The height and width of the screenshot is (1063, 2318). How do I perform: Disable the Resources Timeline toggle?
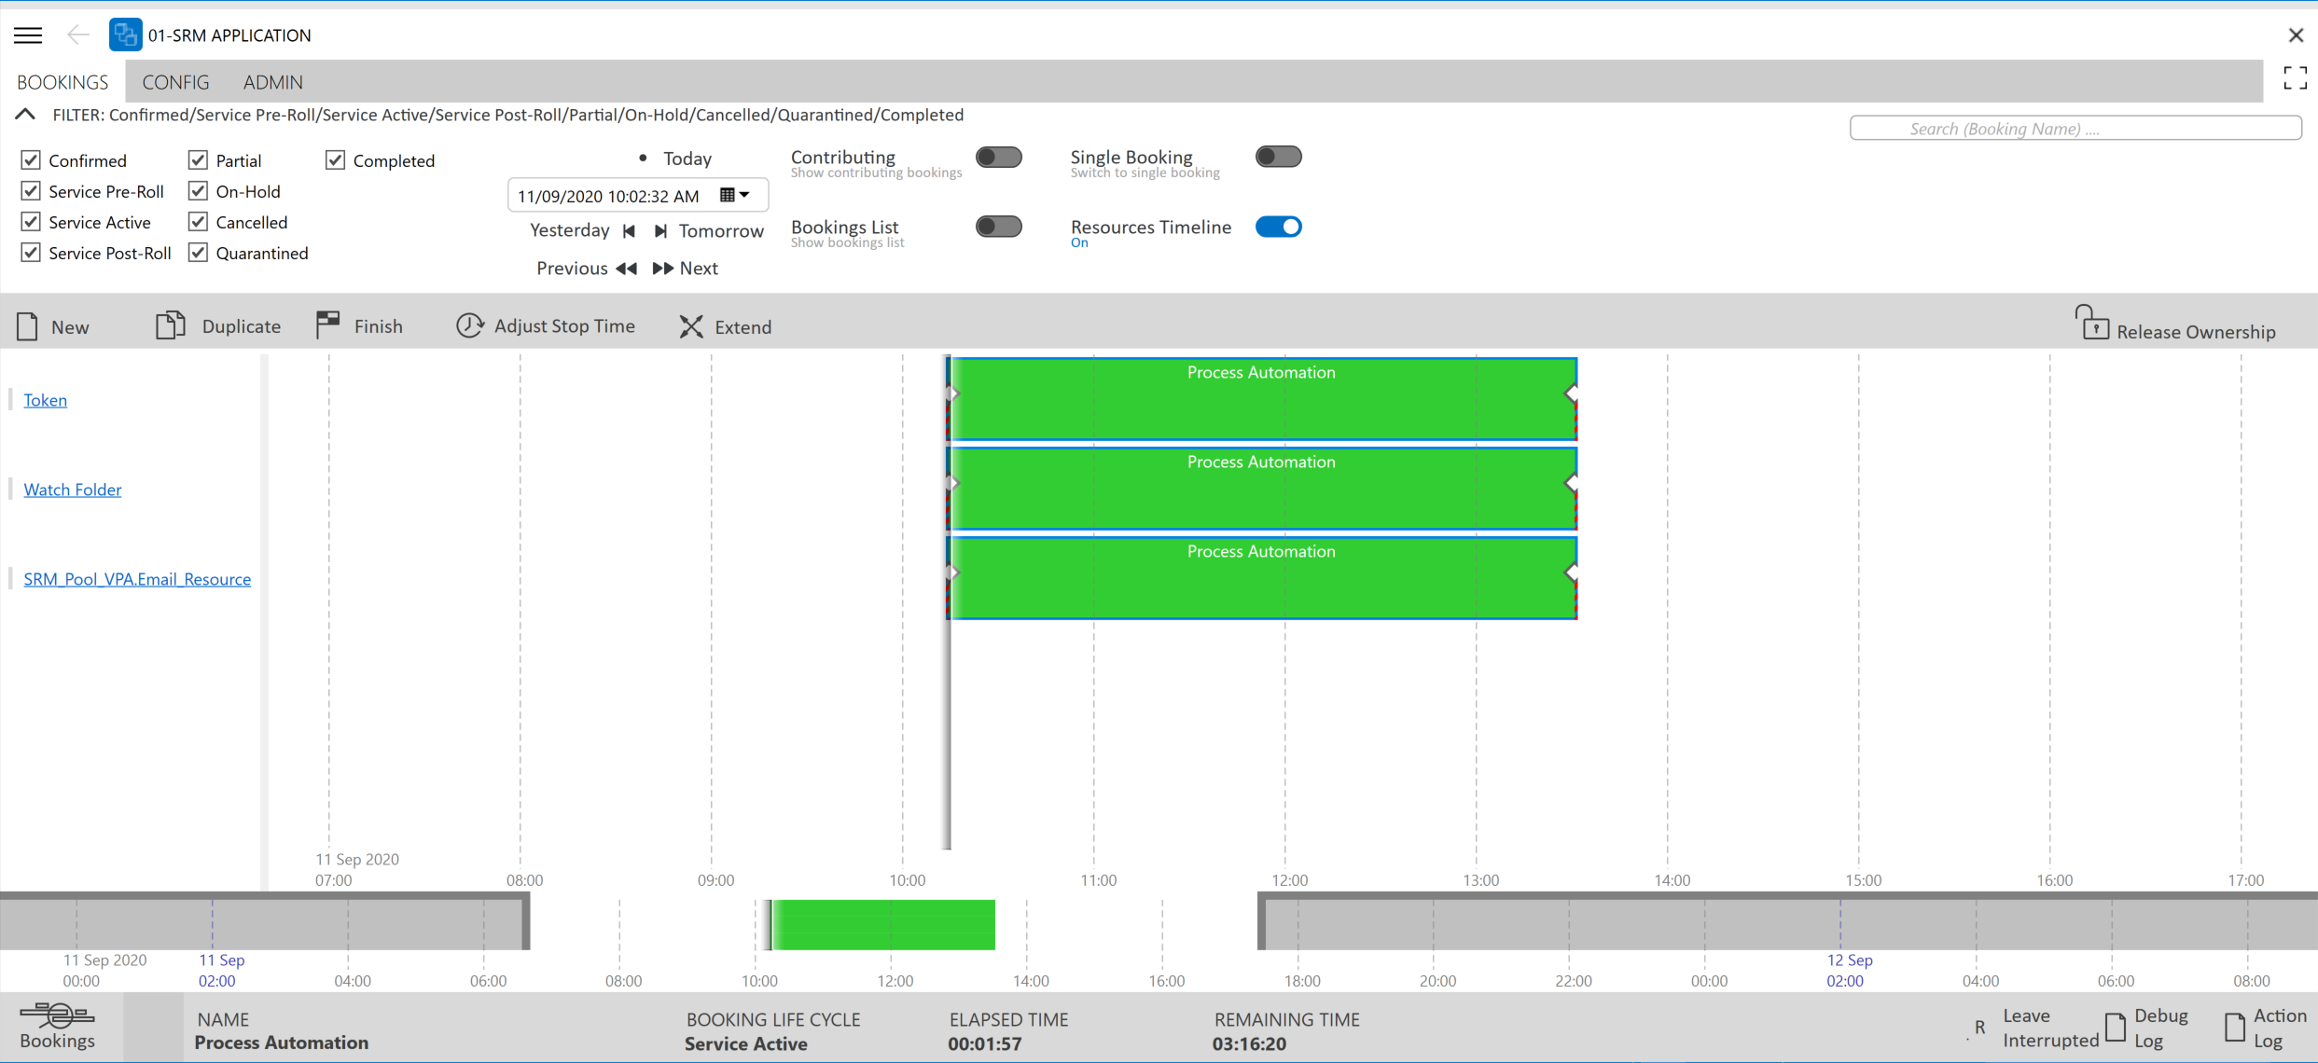[1278, 226]
